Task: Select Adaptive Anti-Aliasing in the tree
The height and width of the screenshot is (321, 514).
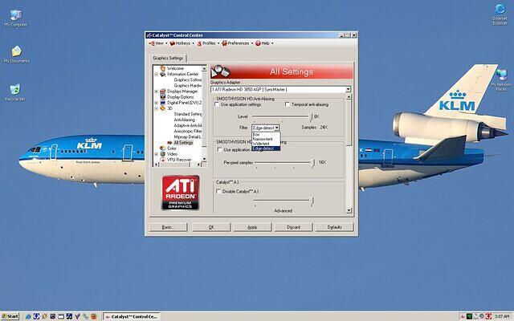Action: [x=187, y=125]
